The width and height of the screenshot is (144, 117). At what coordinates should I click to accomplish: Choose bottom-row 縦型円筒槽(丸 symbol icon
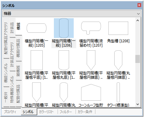pyautogui.click(x=64, y=92)
